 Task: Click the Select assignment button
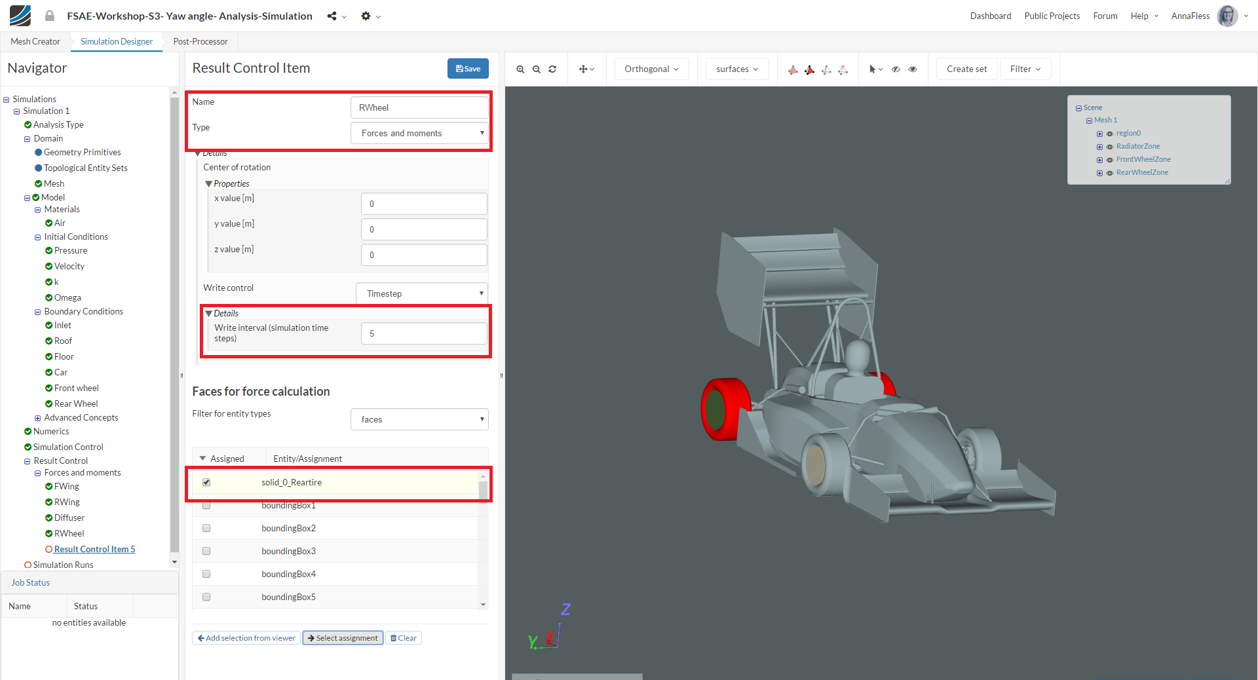(343, 638)
